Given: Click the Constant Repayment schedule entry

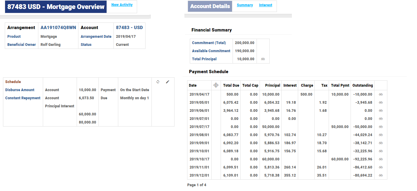Looking at the screenshot, I should coord(23,98).
